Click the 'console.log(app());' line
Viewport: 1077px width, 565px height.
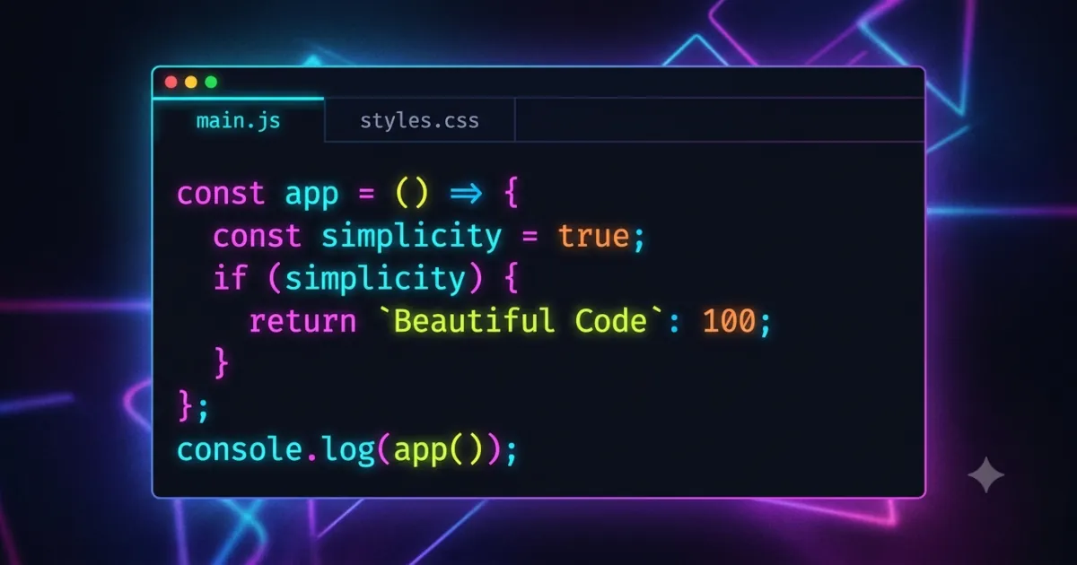point(347,449)
